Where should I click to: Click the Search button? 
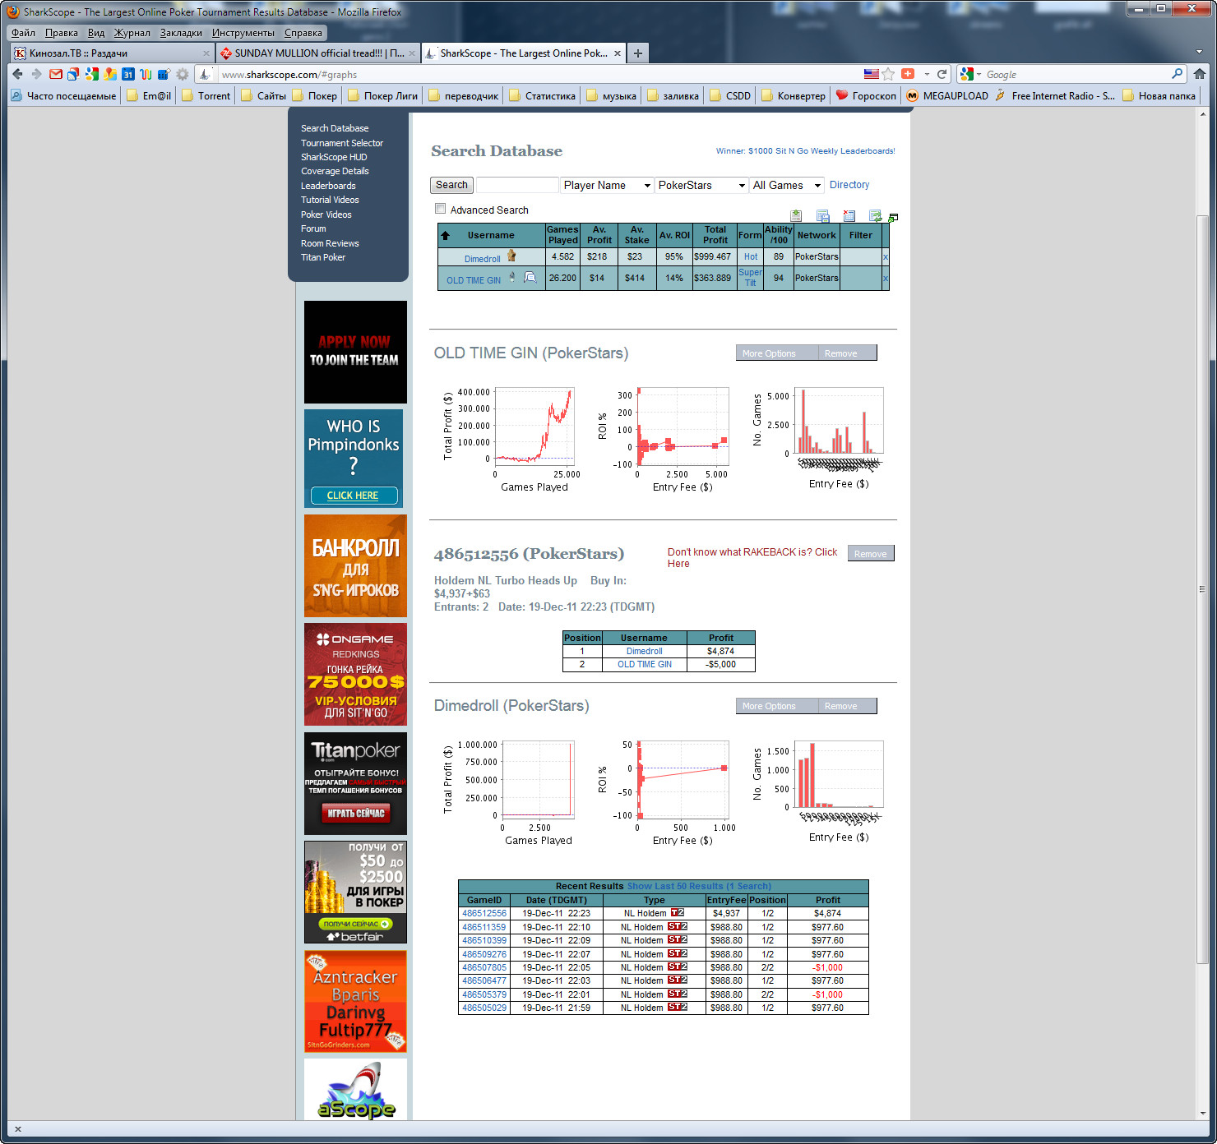[x=451, y=185]
